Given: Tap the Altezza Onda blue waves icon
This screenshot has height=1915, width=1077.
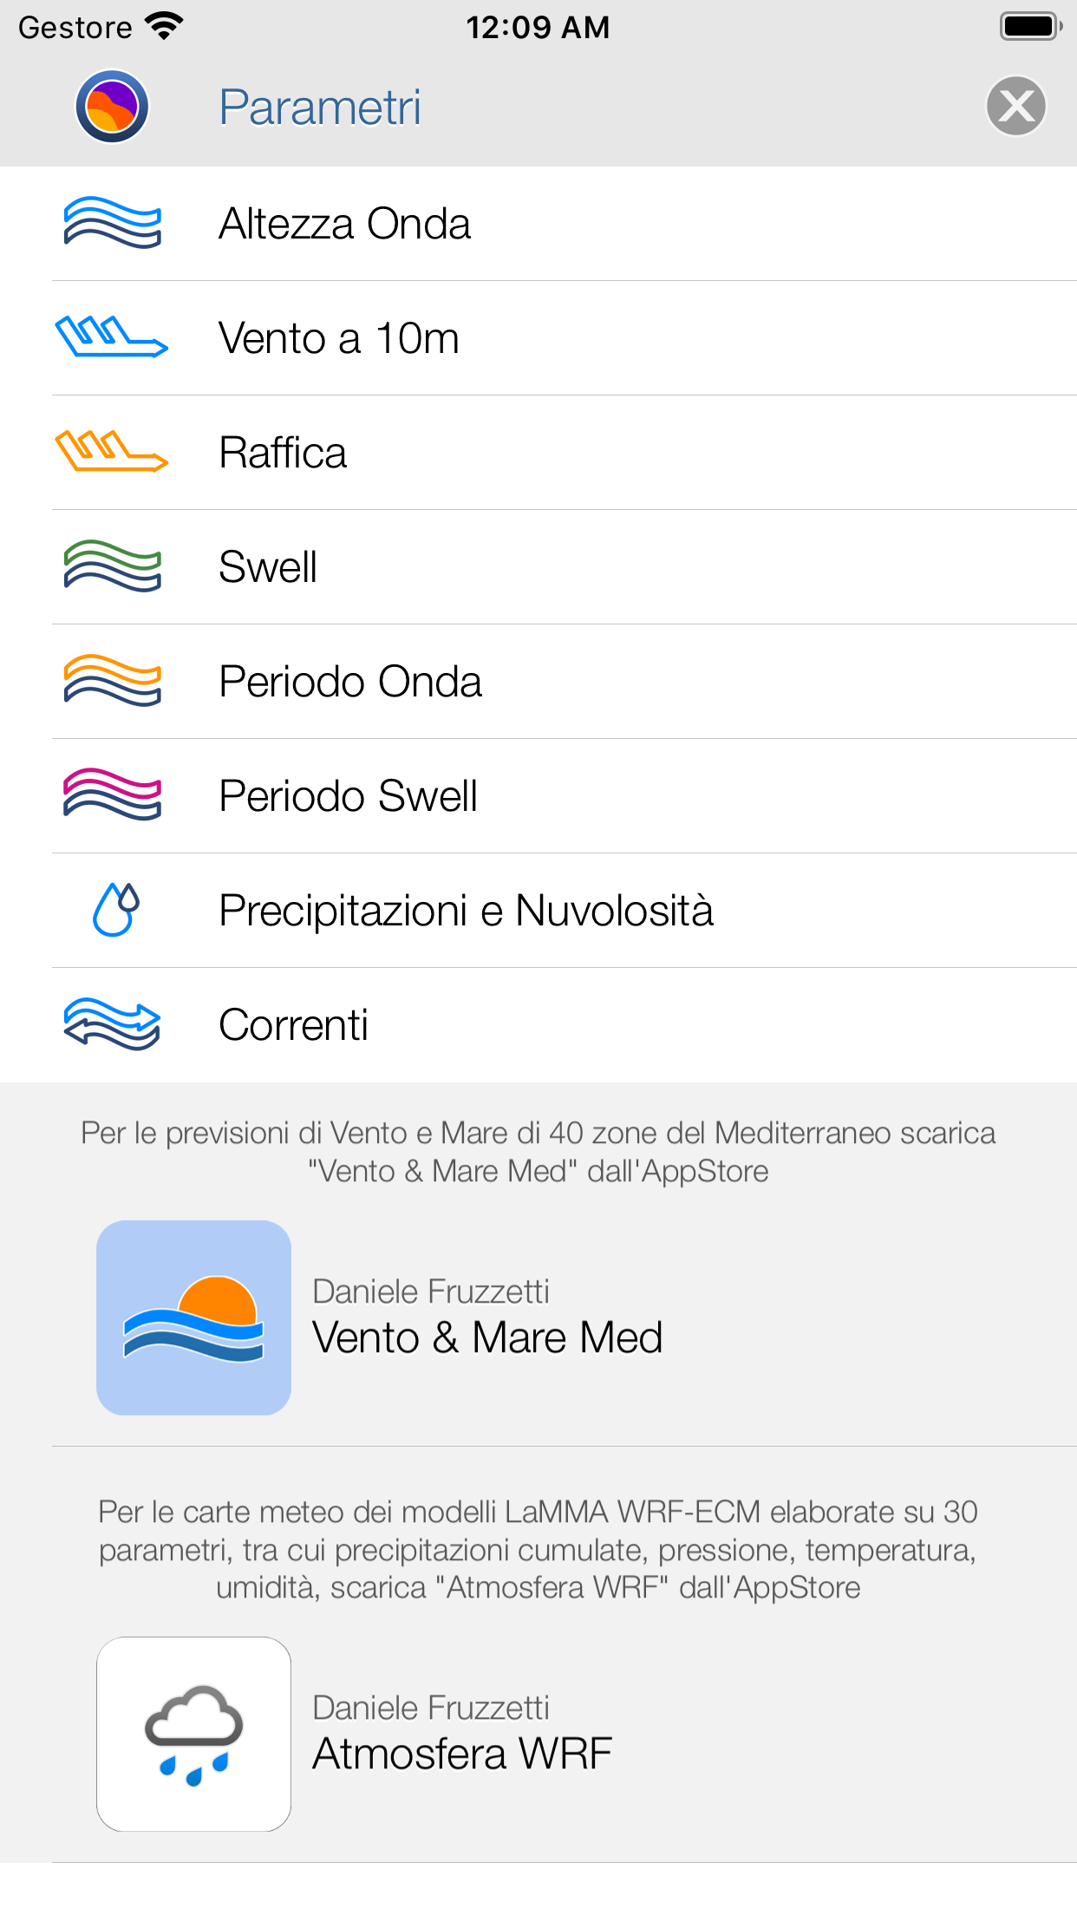Looking at the screenshot, I should 112,223.
